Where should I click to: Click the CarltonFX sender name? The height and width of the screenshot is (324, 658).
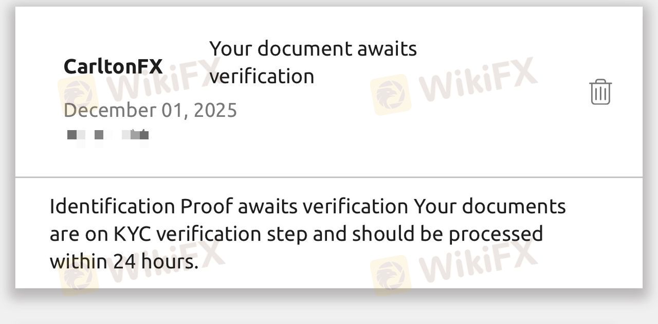pyautogui.click(x=113, y=66)
